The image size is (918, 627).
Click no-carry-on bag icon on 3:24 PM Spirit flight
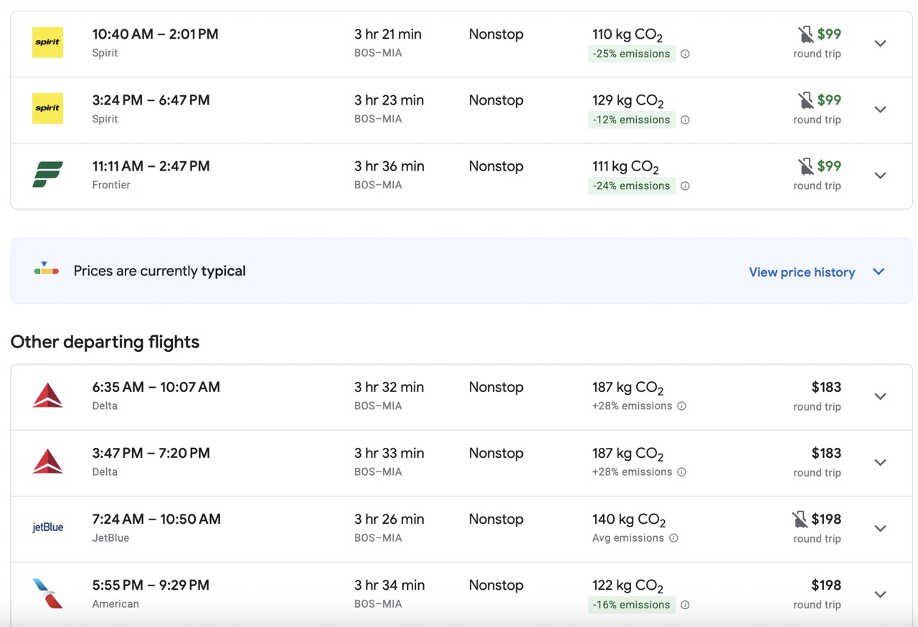[x=806, y=100]
